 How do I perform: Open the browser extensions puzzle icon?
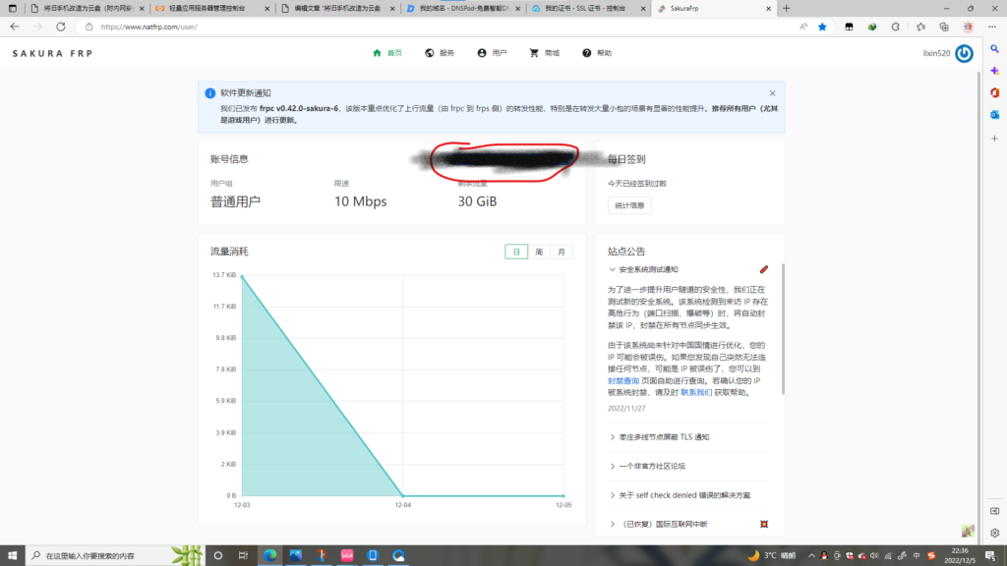pos(895,27)
